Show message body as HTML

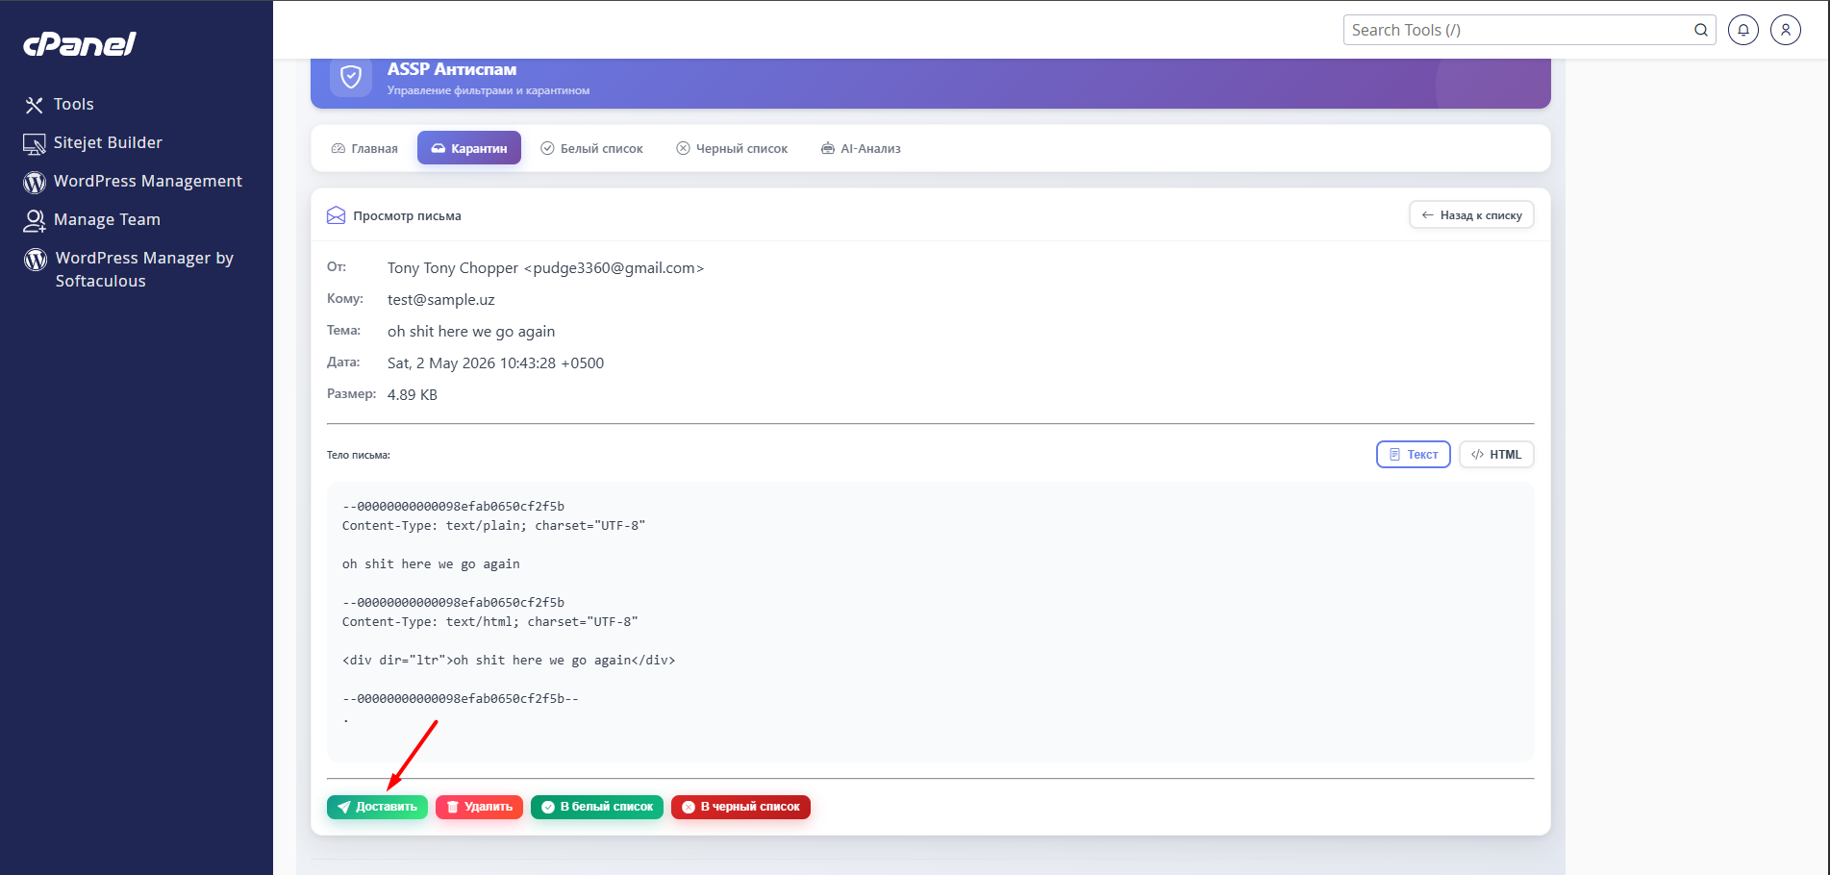coord(1496,455)
